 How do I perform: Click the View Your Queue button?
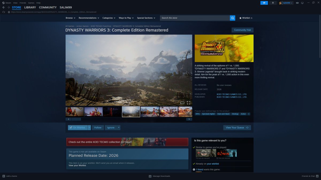(x=237, y=127)
